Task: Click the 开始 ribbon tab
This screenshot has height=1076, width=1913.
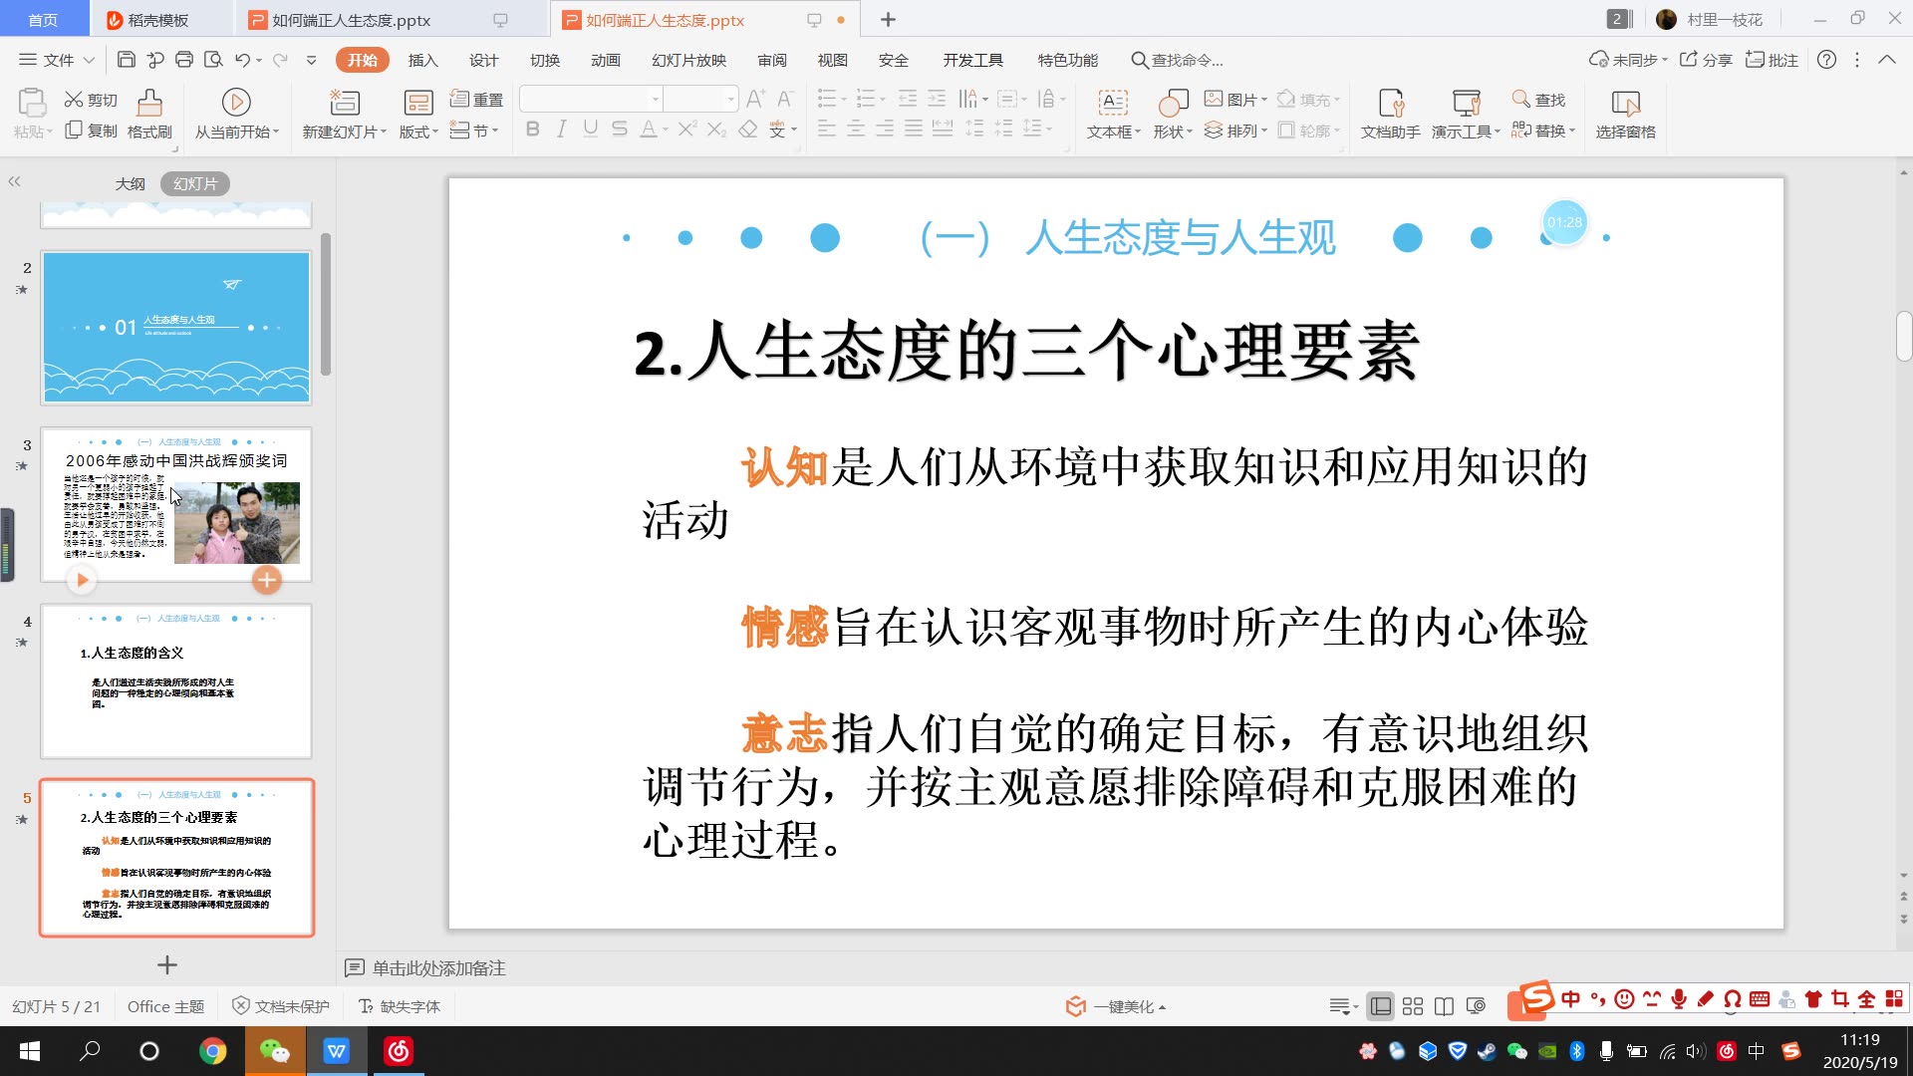Action: [x=364, y=61]
